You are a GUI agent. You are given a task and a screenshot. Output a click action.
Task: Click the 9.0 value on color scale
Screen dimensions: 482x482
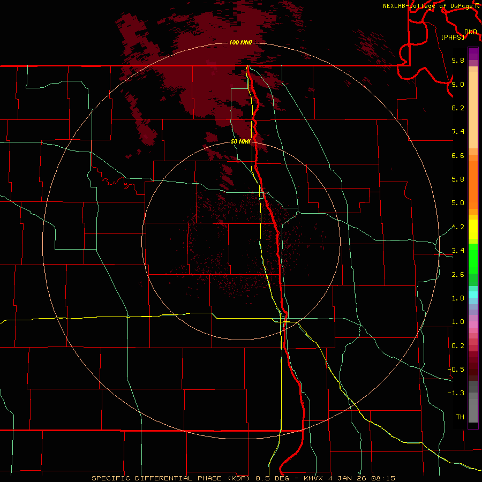click(458, 84)
